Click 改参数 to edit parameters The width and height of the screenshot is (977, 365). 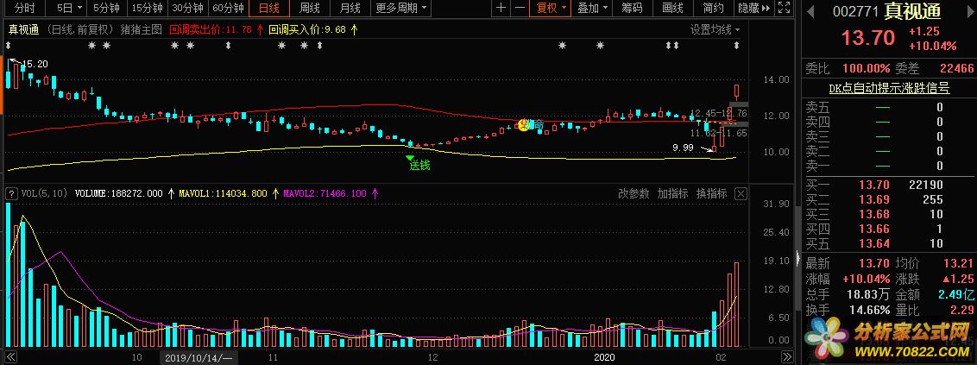[x=633, y=193]
